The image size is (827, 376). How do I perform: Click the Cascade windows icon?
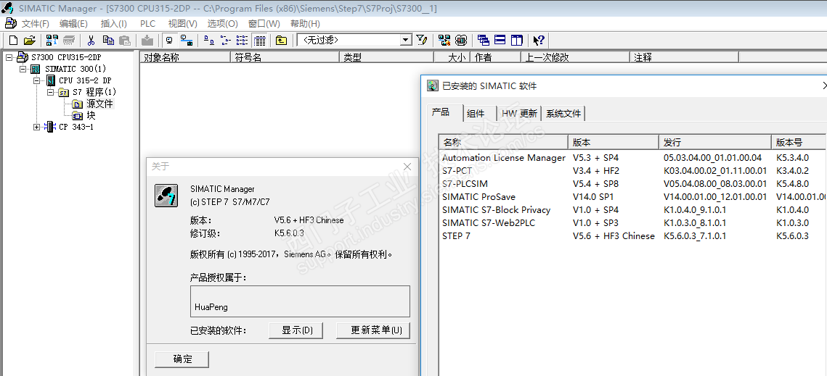tap(483, 40)
